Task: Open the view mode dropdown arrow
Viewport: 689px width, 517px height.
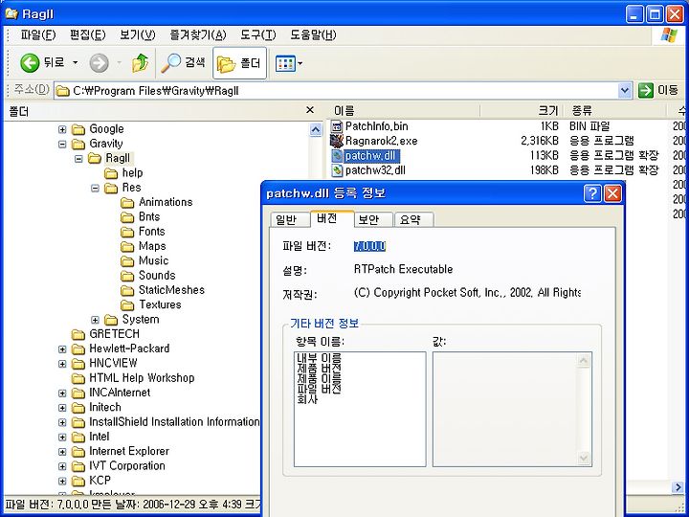Action: [x=300, y=64]
